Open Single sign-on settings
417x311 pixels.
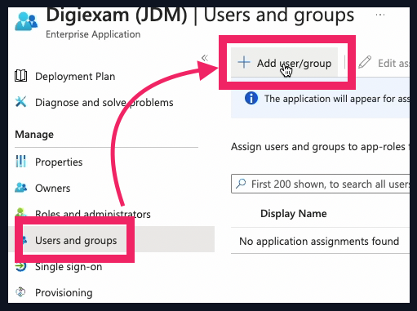pyautogui.click(x=69, y=267)
